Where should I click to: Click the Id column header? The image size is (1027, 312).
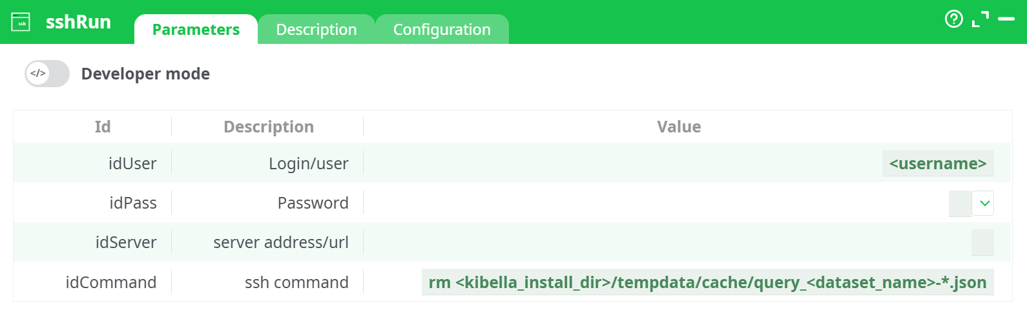(103, 127)
